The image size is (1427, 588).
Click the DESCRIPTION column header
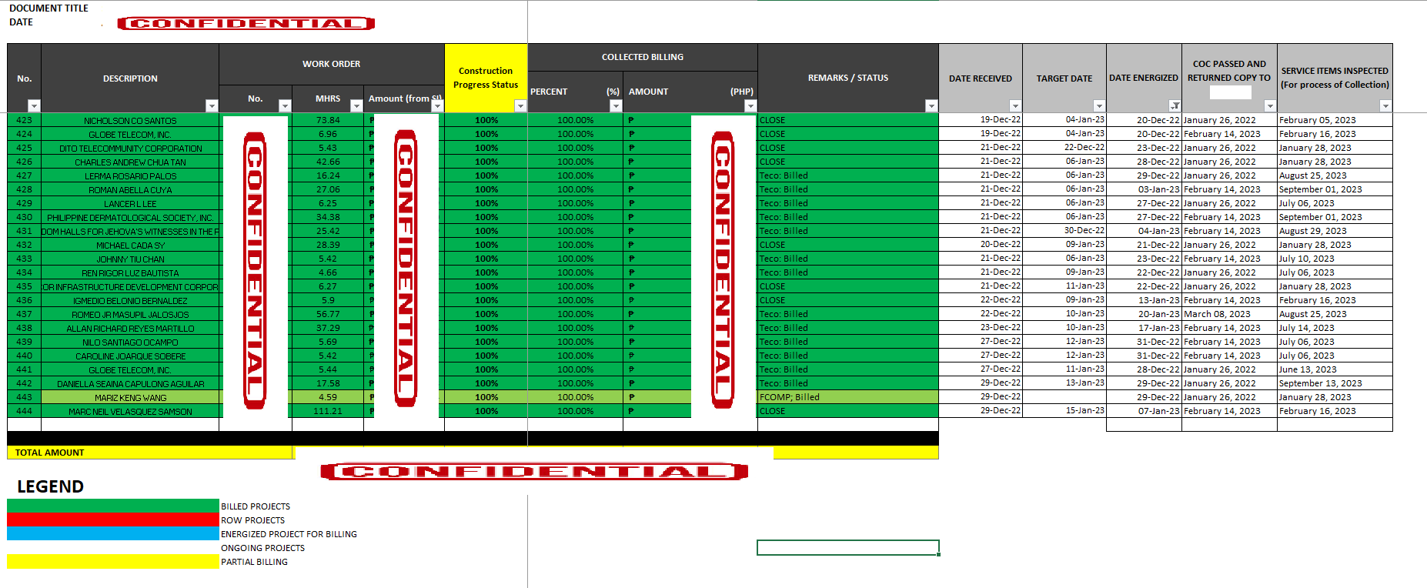(x=130, y=79)
